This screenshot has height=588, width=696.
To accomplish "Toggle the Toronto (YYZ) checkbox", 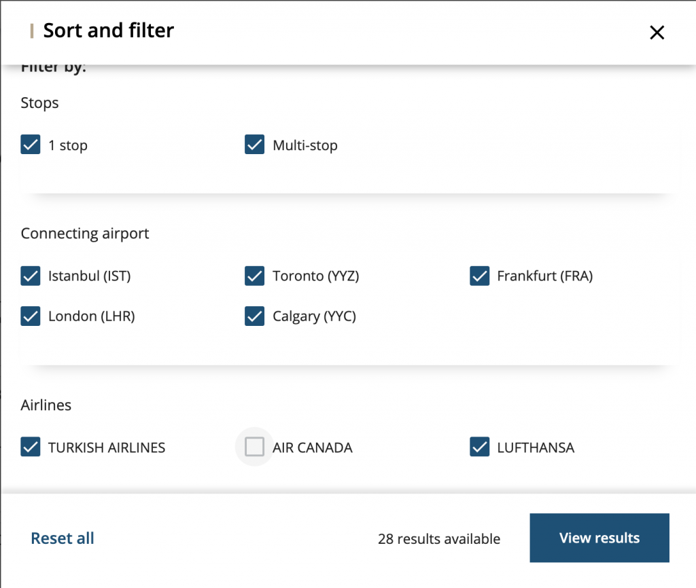I will 254,276.
